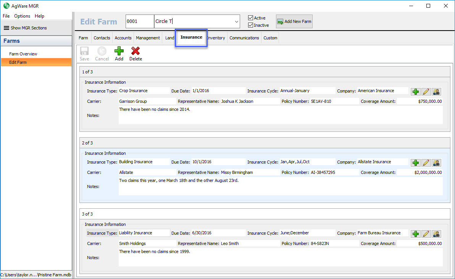Click the green plus icon beside Farm Bureau Insurance
Viewport: 455px width, 279px height.
click(415, 234)
